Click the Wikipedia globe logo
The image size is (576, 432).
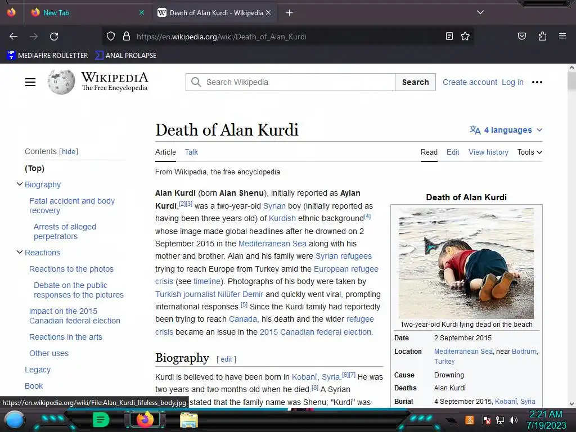click(x=61, y=82)
